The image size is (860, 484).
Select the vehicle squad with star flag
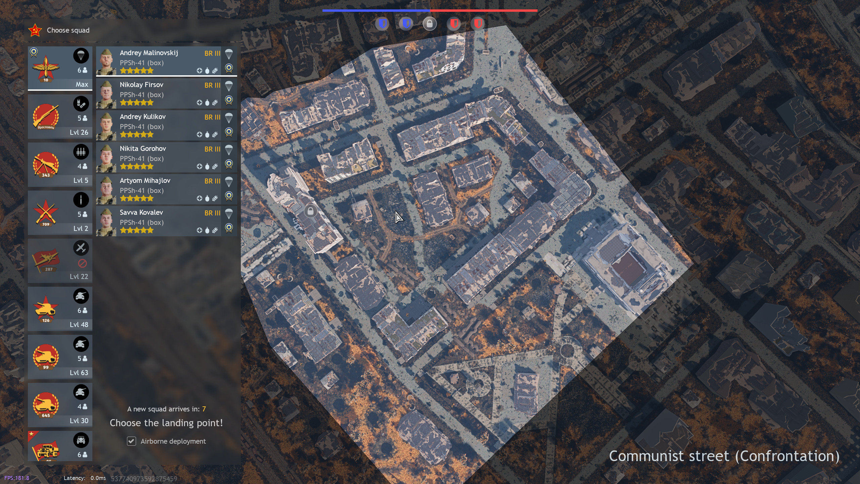point(60,446)
